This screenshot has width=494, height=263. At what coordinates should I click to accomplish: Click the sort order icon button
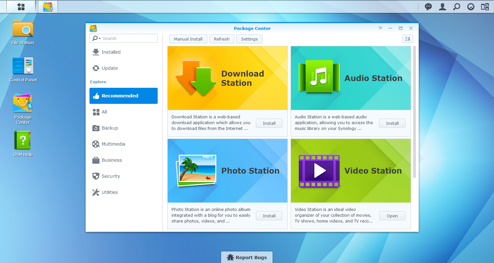(x=407, y=39)
